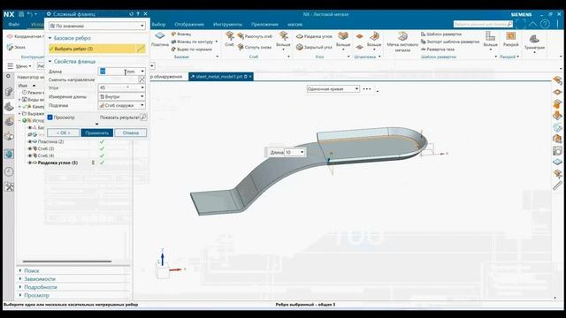Viewport: 566px width, 318px height.
Task: Open the Приложения ribbon tab
Action: click(264, 24)
